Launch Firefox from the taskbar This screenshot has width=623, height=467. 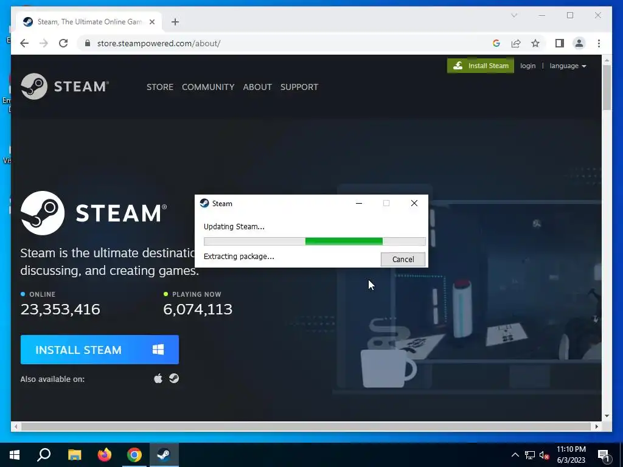[105, 454]
